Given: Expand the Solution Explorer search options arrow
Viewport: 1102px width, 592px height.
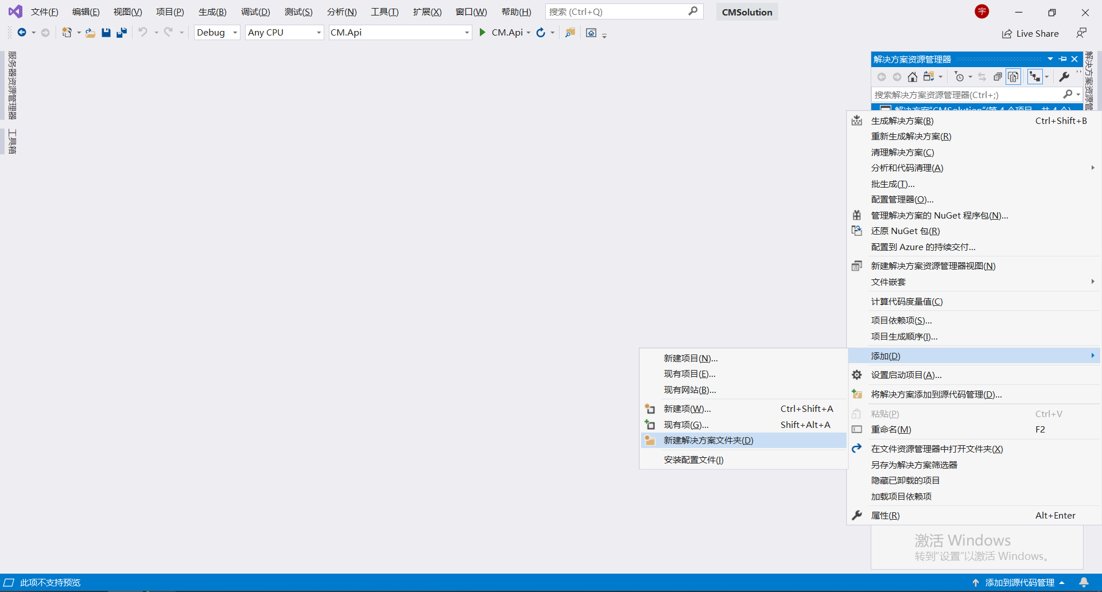Looking at the screenshot, I should 1078,95.
